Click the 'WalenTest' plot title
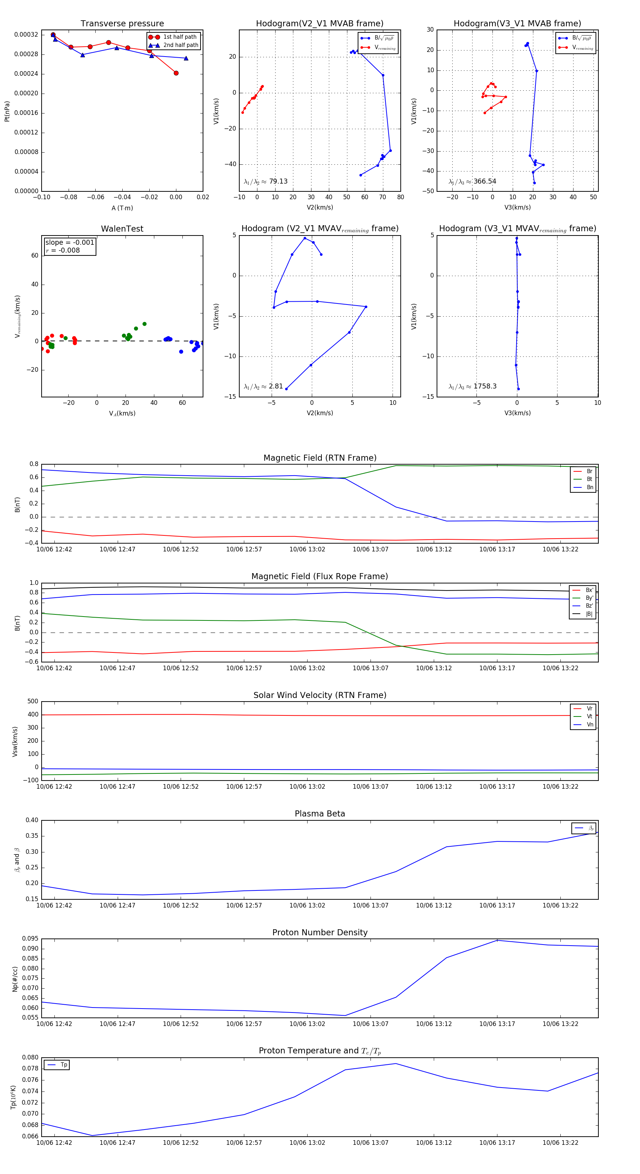Viewport: 640px width, 1174px height. 122,229
